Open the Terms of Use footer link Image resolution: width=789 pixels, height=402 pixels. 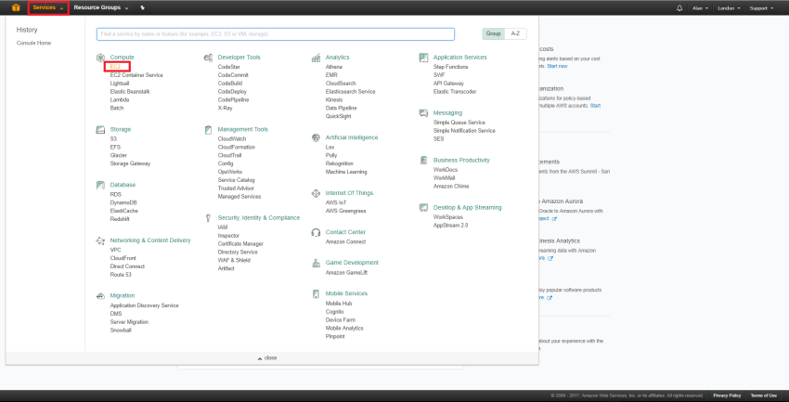763,396
